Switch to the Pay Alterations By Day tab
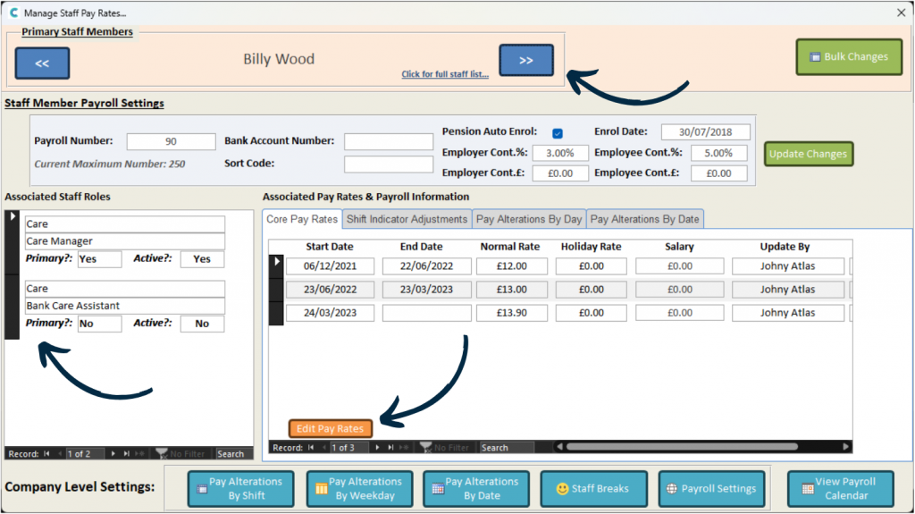Screen dimensions: 915x514 pyautogui.click(x=529, y=219)
